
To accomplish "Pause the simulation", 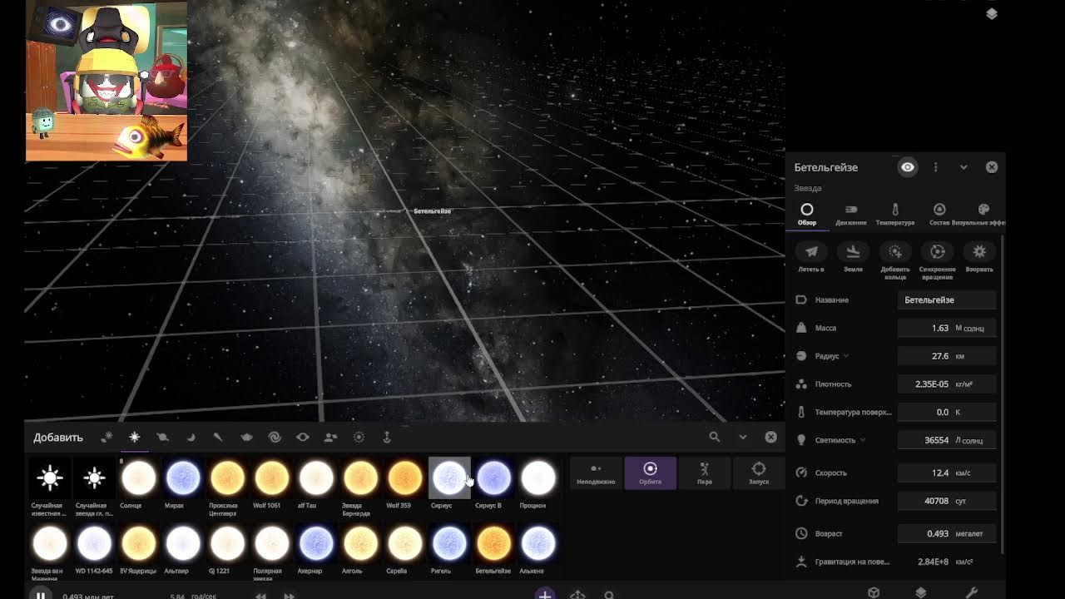I will pyautogui.click(x=40, y=595).
